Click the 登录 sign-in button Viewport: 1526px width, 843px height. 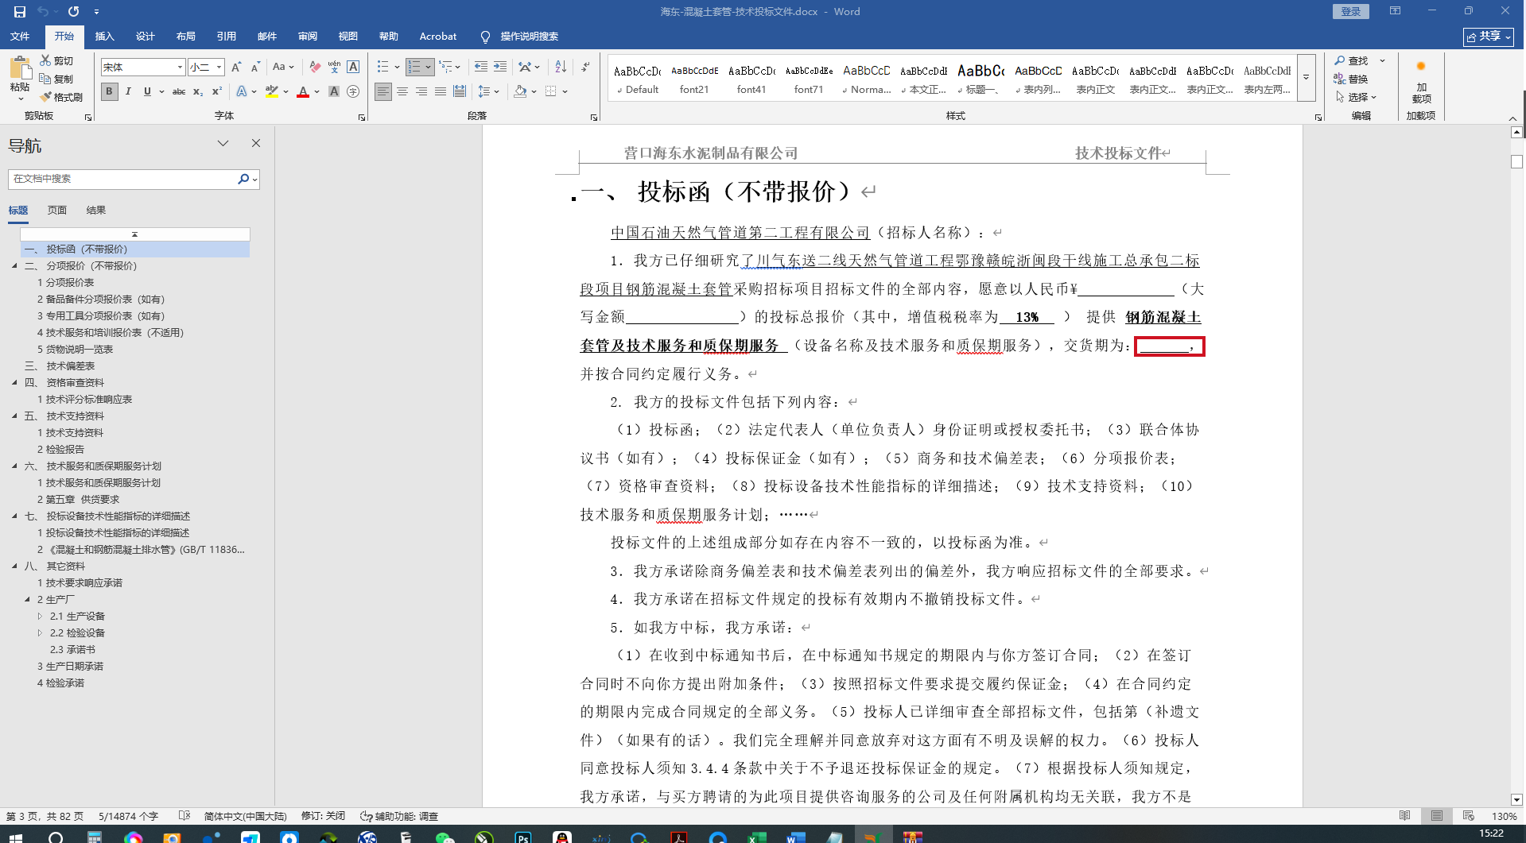[x=1350, y=11]
